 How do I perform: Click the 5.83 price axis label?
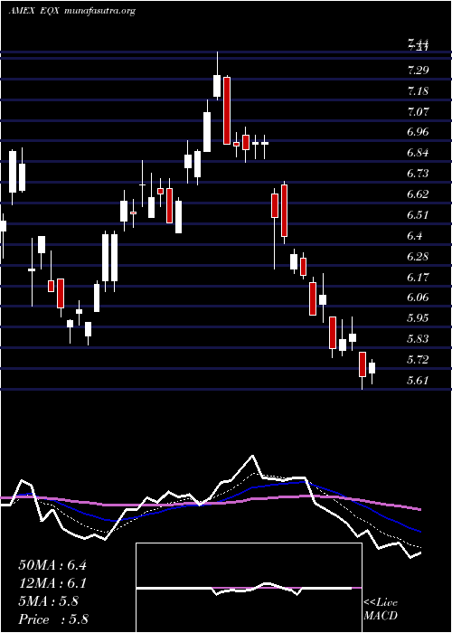(418, 339)
